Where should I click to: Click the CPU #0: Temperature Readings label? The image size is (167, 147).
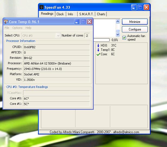(x=27, y=87)
